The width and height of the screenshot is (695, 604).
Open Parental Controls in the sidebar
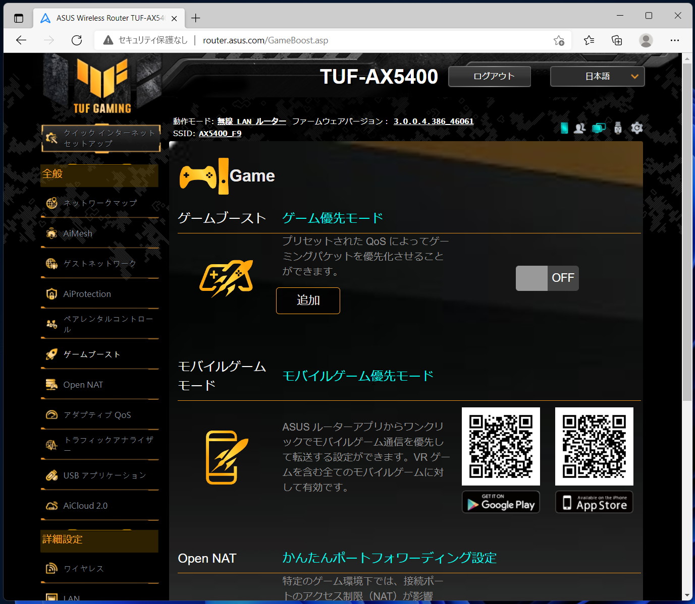(x=100, y=324)
